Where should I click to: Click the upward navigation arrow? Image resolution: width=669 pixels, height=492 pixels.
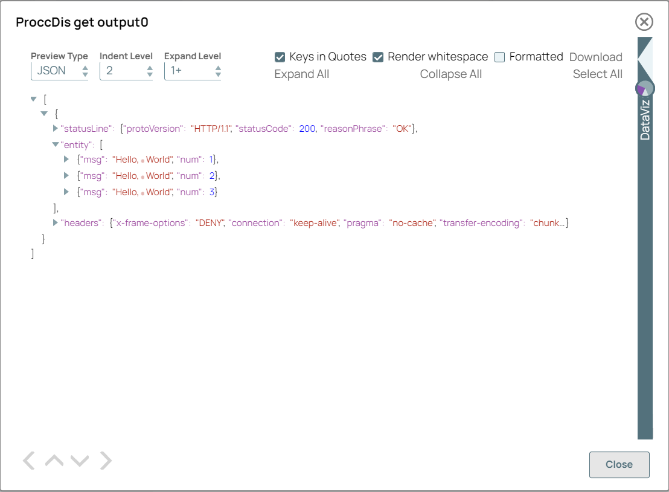(x=54, y=461)
